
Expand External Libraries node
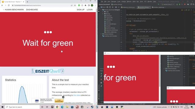(x=101, y=34)
